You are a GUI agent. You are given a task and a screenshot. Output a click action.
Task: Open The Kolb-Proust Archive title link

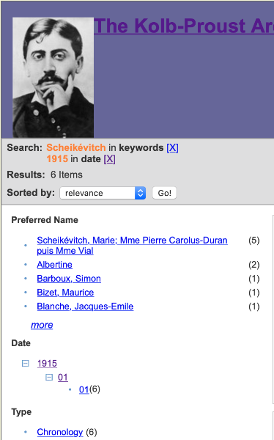(184, 26)
